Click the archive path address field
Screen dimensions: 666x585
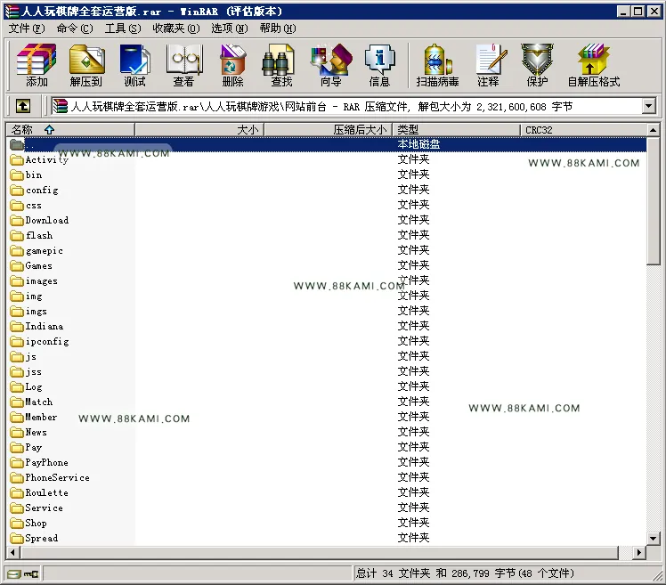346,106
